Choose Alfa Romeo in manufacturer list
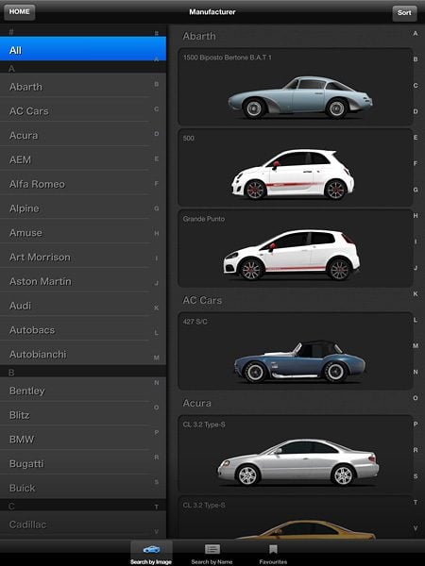The height and width of the screenshot is (566, 425). (83, 184)
